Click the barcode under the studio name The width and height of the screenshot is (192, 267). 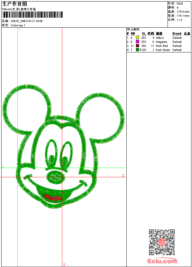click(33, 15)
